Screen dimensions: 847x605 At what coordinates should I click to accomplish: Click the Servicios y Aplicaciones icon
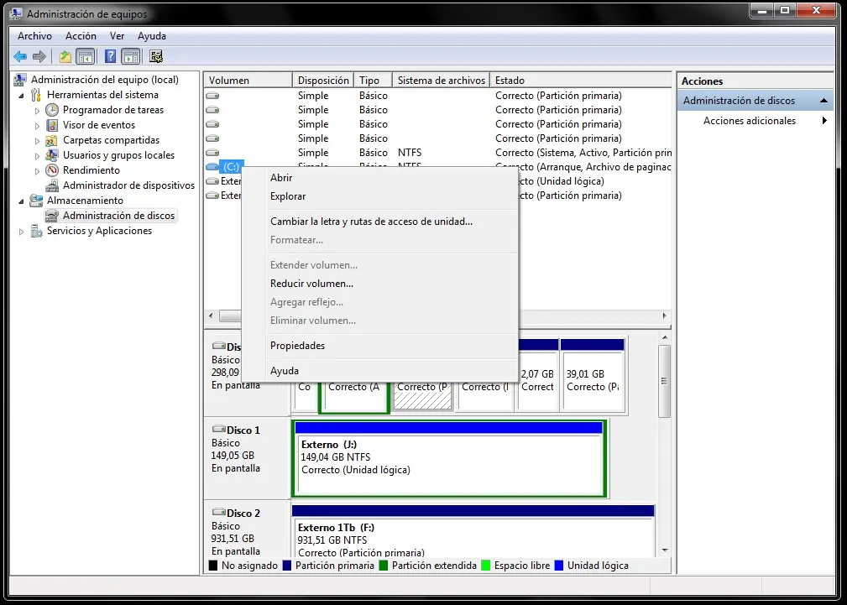tap(36, 232)
